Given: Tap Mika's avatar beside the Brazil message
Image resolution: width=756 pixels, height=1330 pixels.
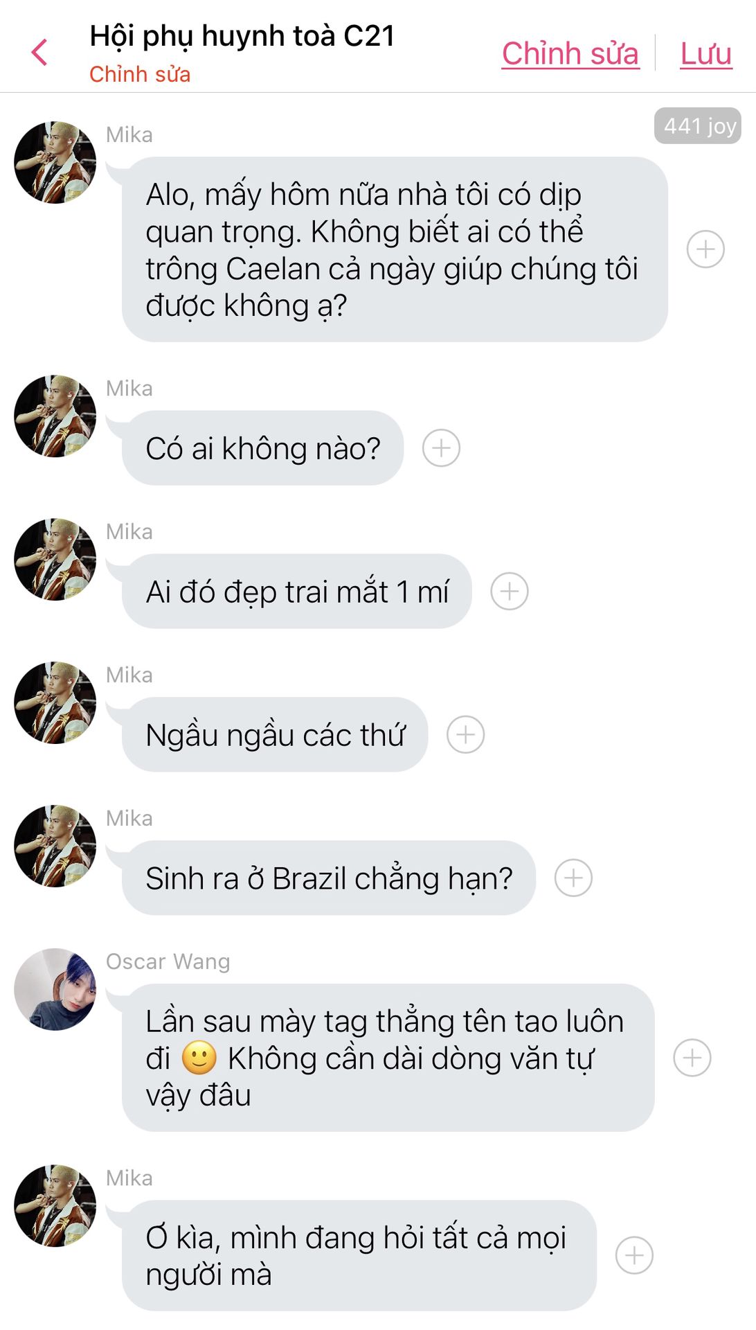Looking at the screenshot, I should (x=55, y=846).
